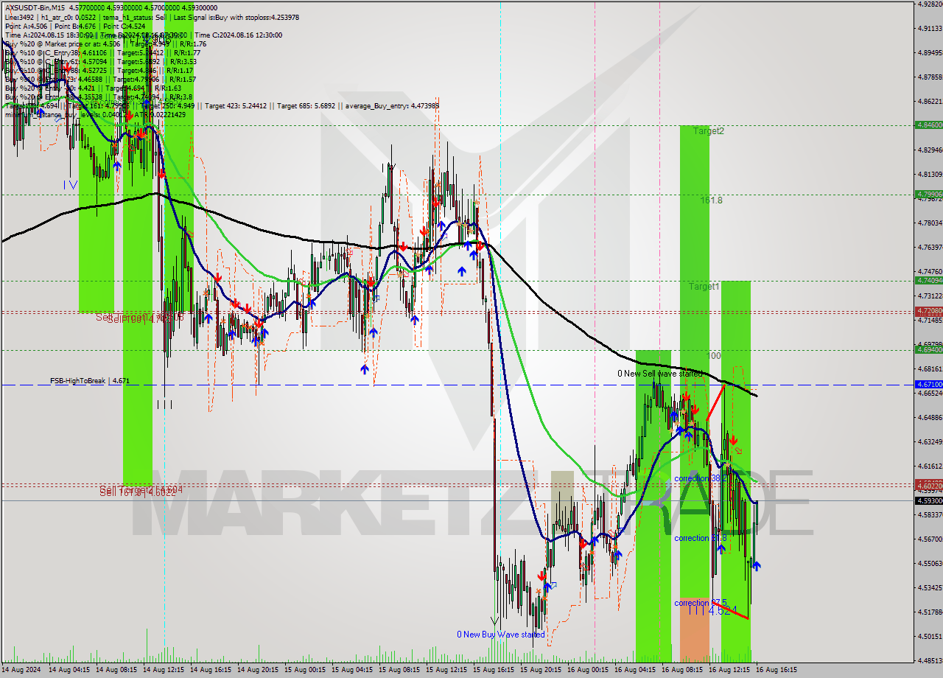The image size is (943, 678).
Task: Click the 'I I I 4.524' wave label
Action: pyautogui.click(x=712, y=611)
